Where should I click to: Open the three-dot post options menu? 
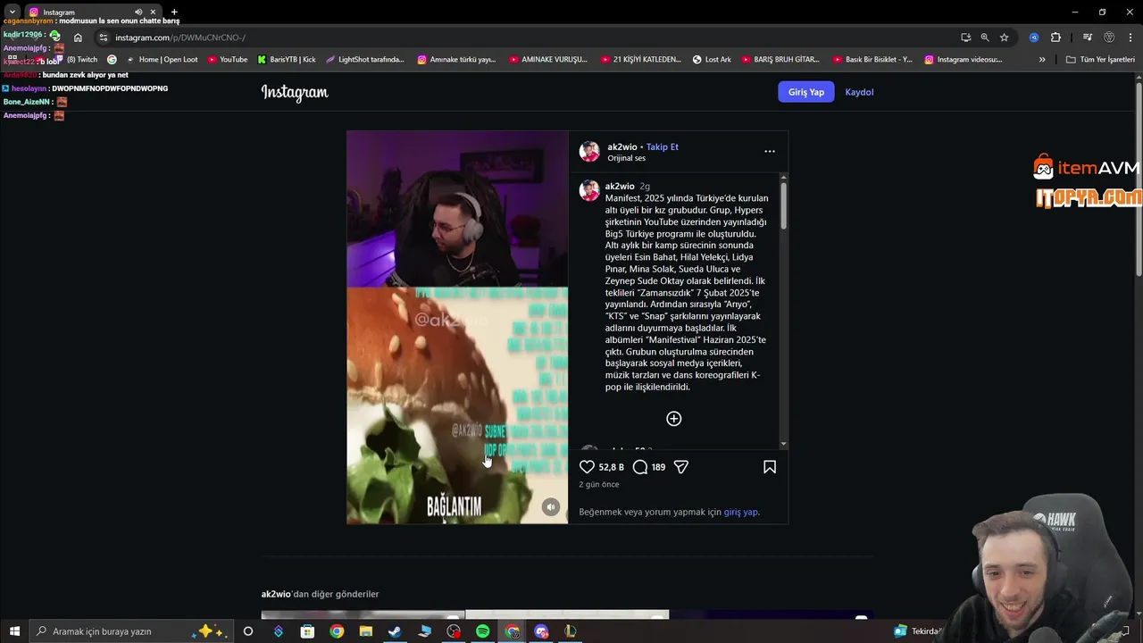[770, 151]
